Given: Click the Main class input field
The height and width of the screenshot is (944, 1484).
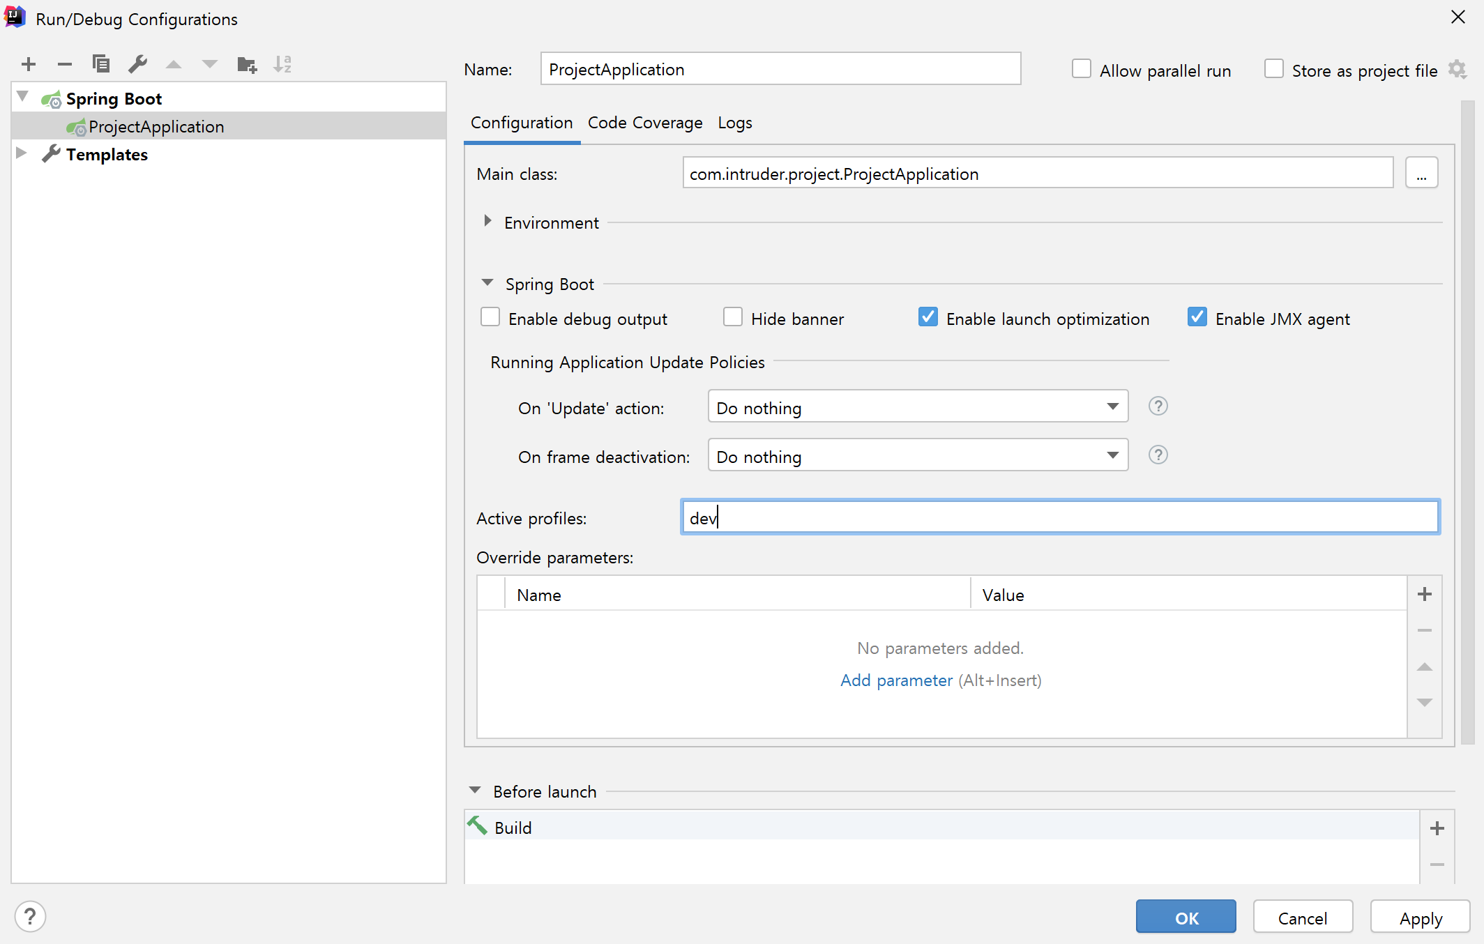Looking at the screenshot, I should click(x=1037, y=173).
